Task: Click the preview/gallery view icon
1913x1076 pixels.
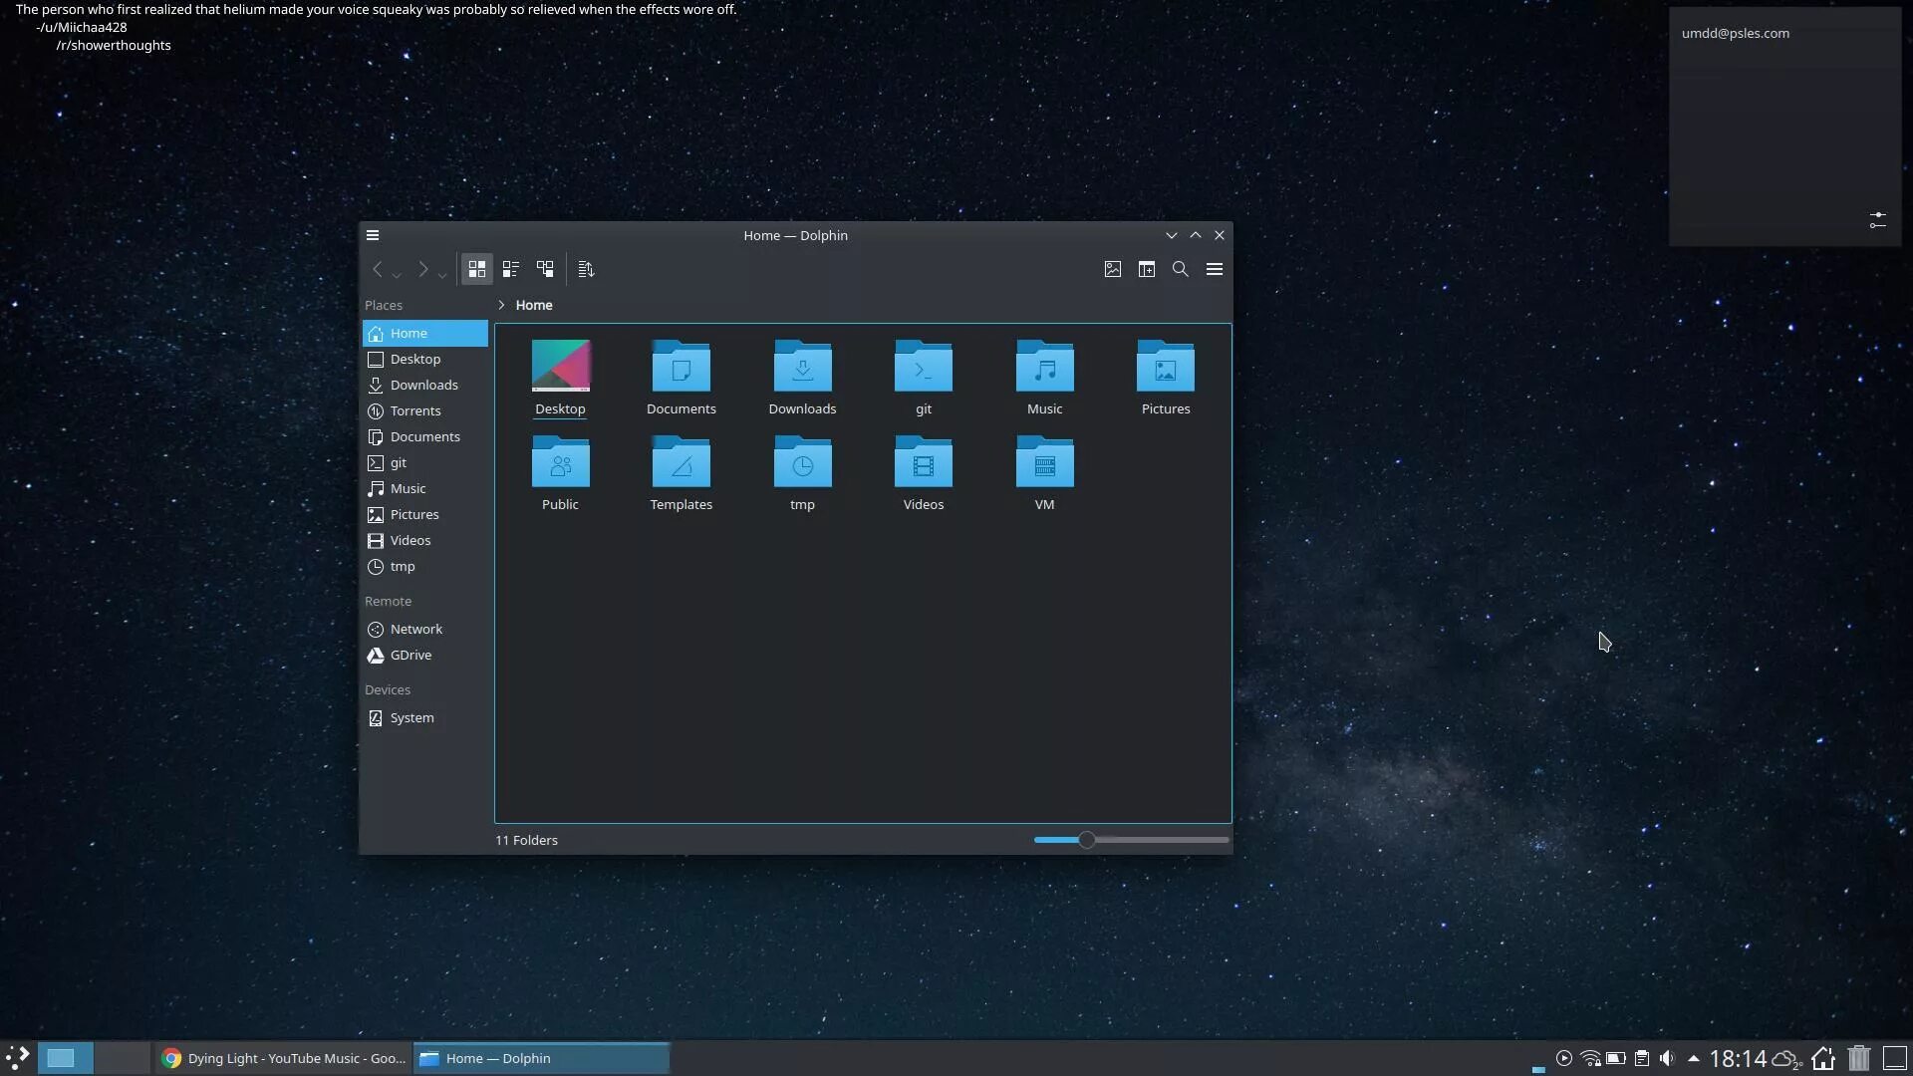Action: (x=1112, y=268)
